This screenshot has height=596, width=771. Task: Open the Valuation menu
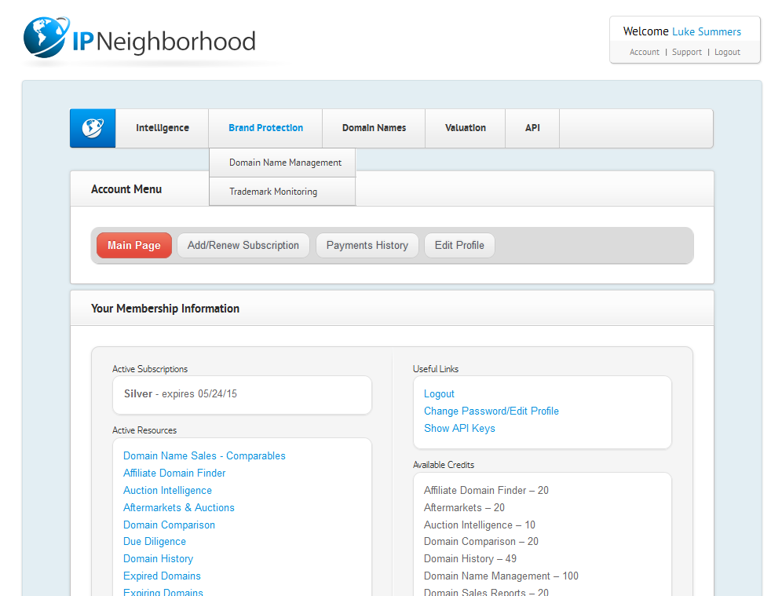(x=465, y=128)
